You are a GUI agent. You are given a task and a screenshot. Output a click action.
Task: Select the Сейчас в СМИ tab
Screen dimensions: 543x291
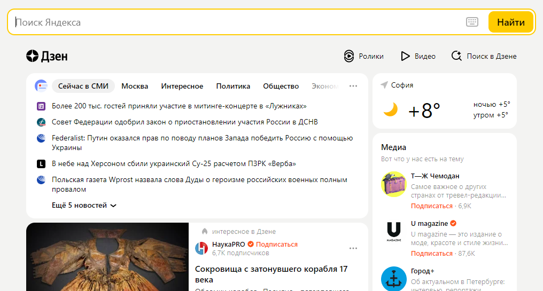click(x=83, y=86)
